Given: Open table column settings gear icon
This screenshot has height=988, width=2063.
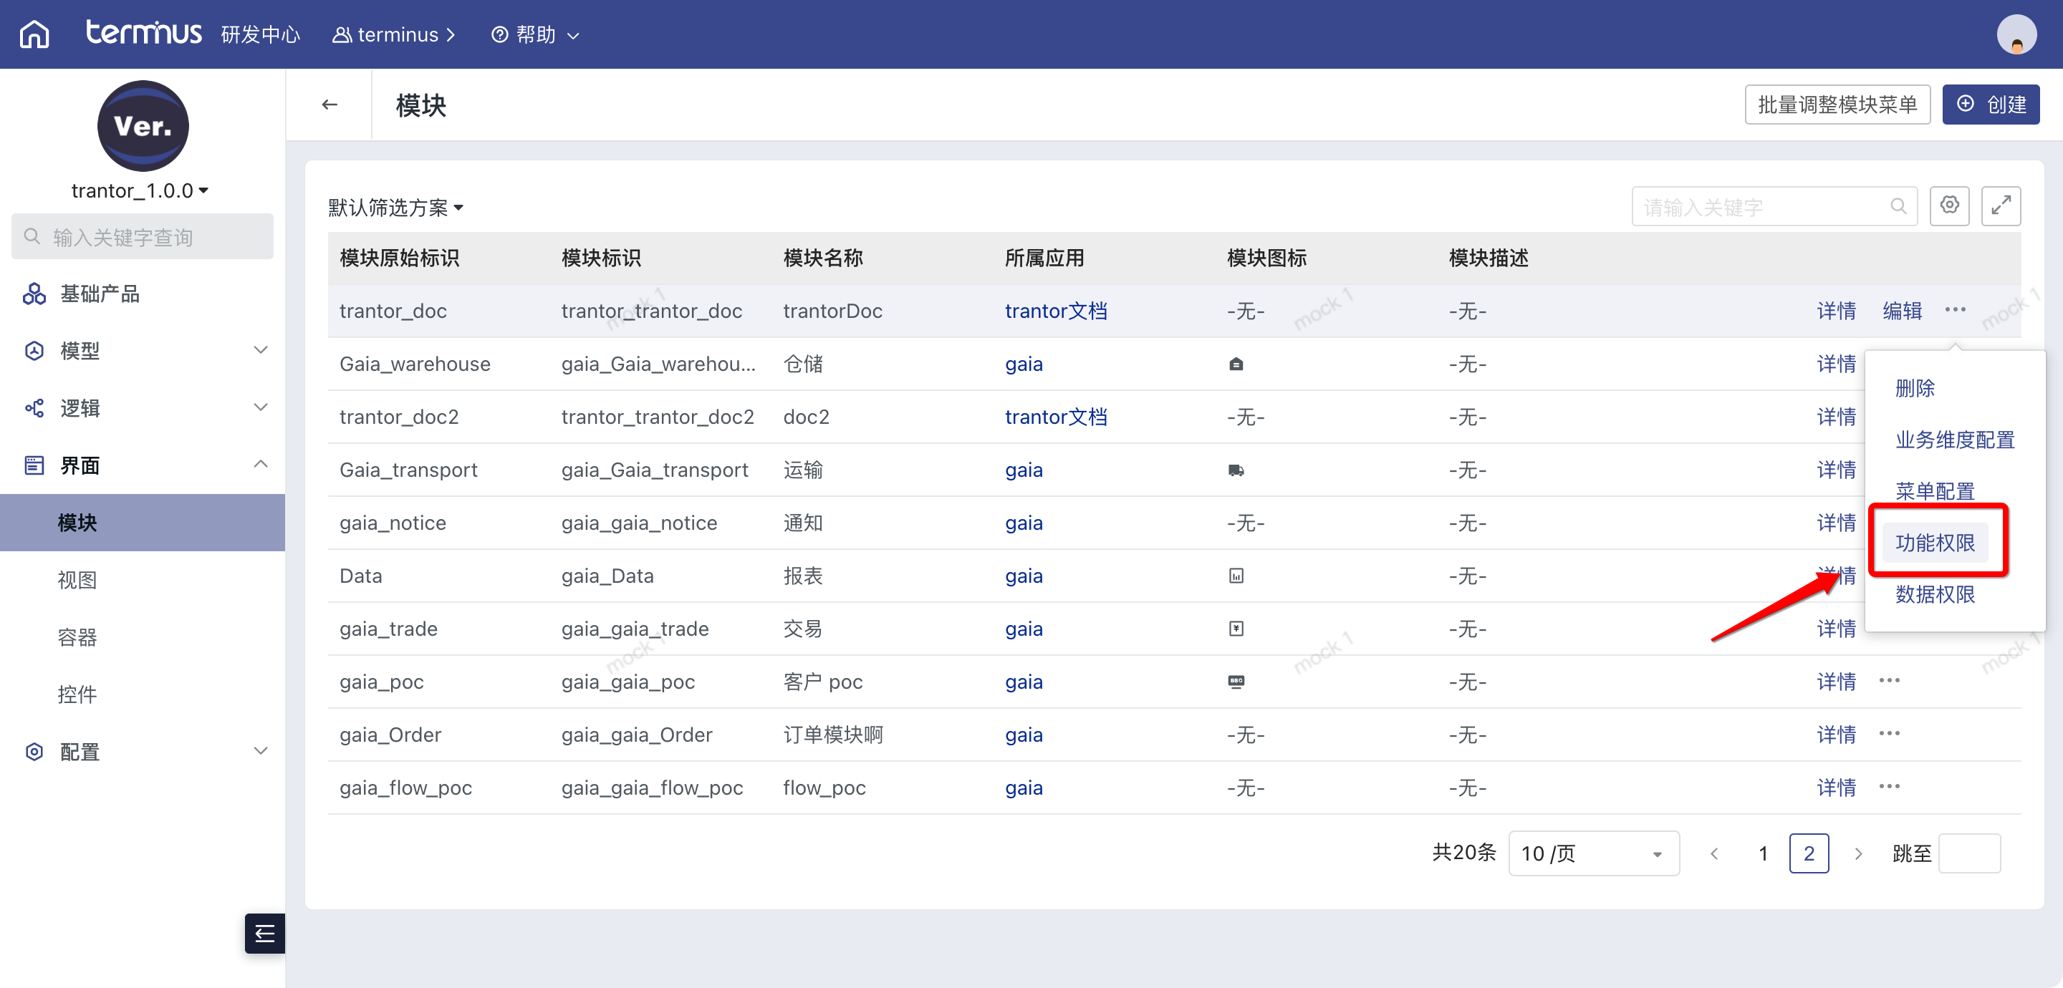Looking at the screenshot, I should 1949,205.
